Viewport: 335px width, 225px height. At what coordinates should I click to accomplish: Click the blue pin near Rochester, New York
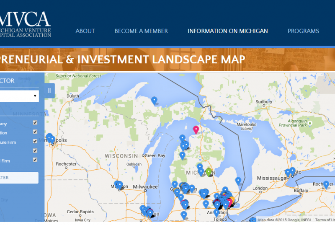pos(326,185)
